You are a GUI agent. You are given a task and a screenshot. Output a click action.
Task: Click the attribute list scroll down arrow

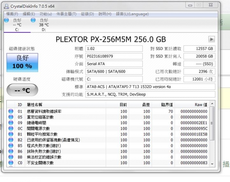click(x=212, y=164)
